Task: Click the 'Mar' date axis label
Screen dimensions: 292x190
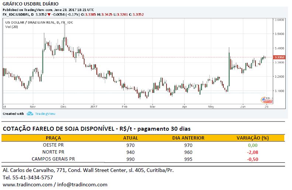Action: [x=153, y=107]
